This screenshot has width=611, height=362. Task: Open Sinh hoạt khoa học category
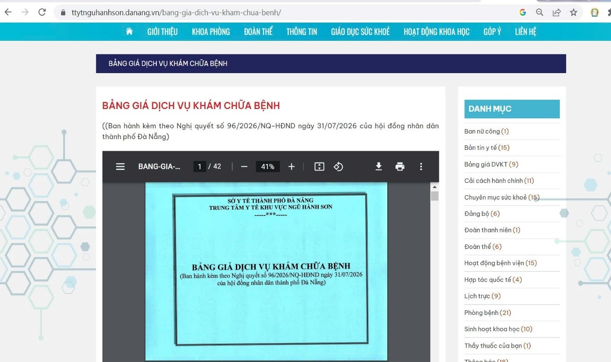pyautogui.click(x=498, y=329)
